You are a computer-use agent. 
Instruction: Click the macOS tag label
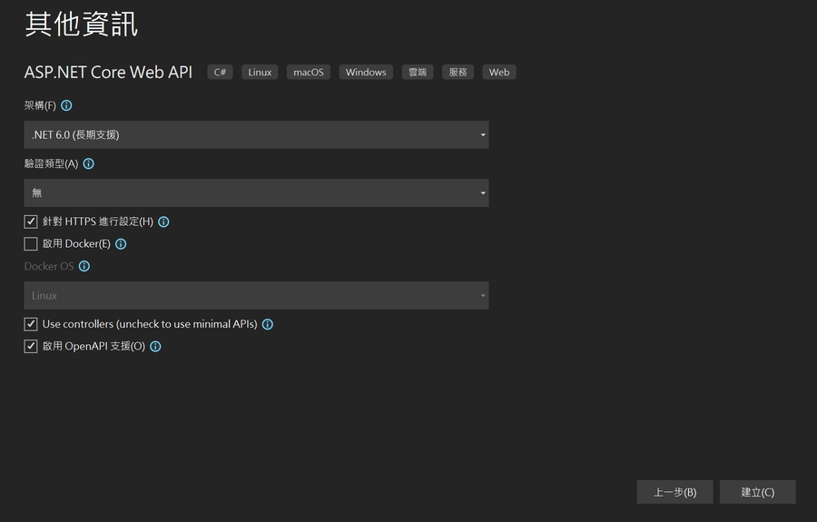coord(309,73)
